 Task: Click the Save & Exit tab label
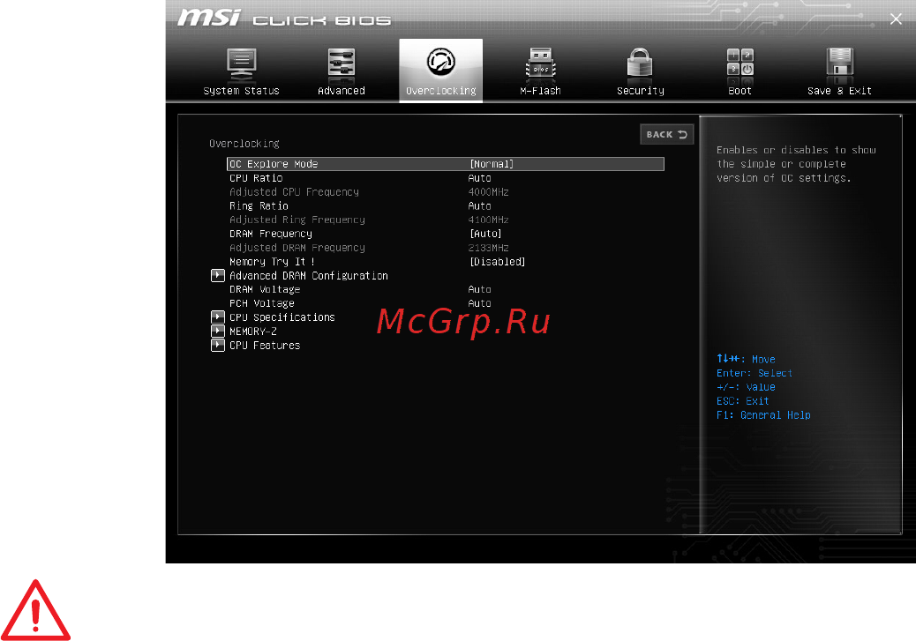pos(839,91)
